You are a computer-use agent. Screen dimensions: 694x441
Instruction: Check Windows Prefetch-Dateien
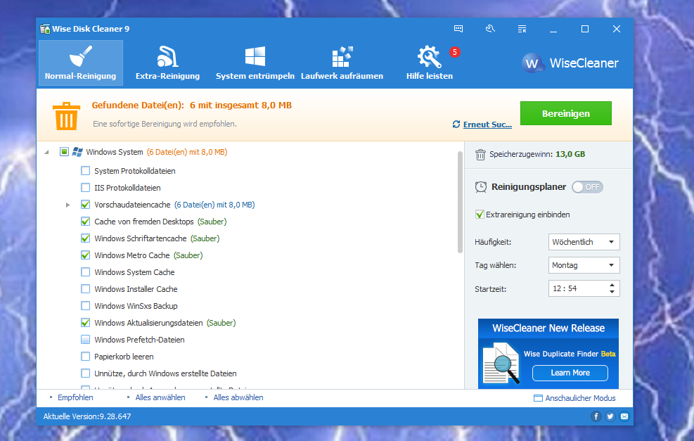tap(85, 340)
